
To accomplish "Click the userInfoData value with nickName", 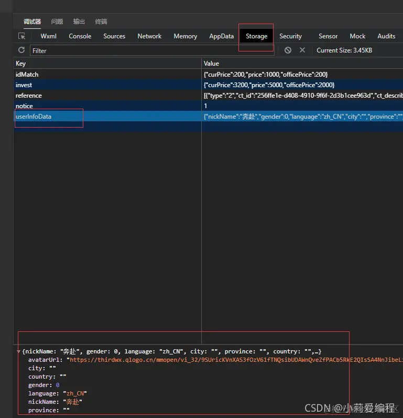I will [303, 117].
